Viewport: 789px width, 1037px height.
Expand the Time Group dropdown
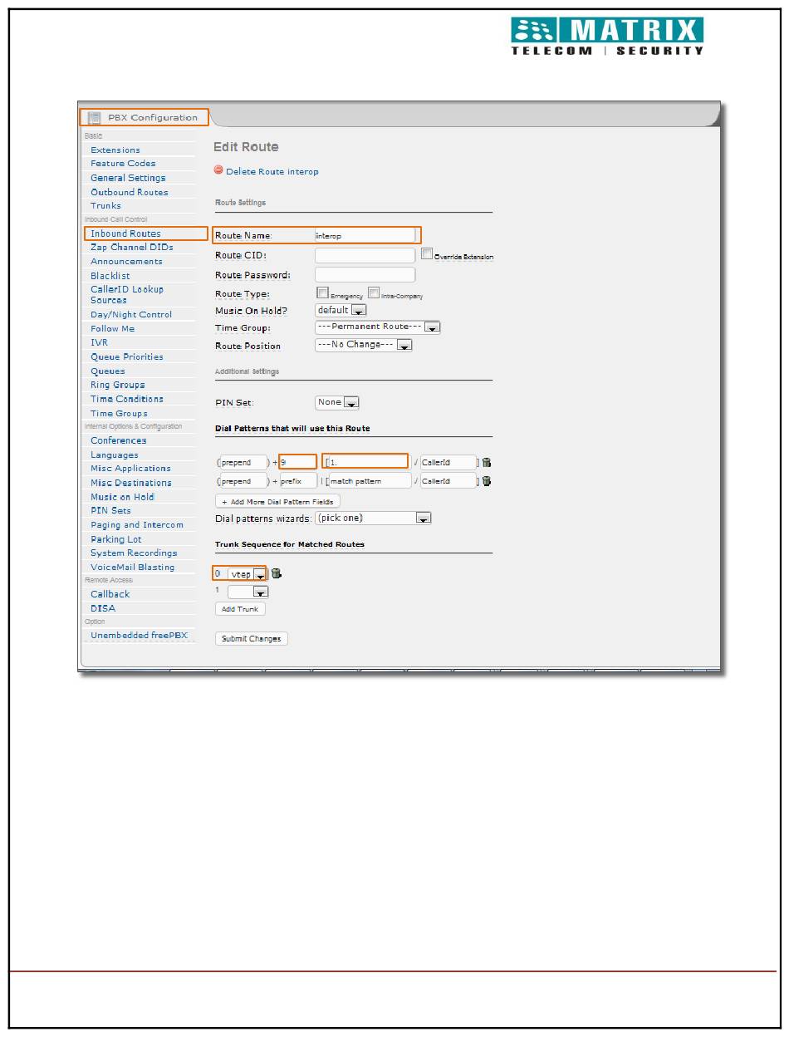(x=378, y=327)
